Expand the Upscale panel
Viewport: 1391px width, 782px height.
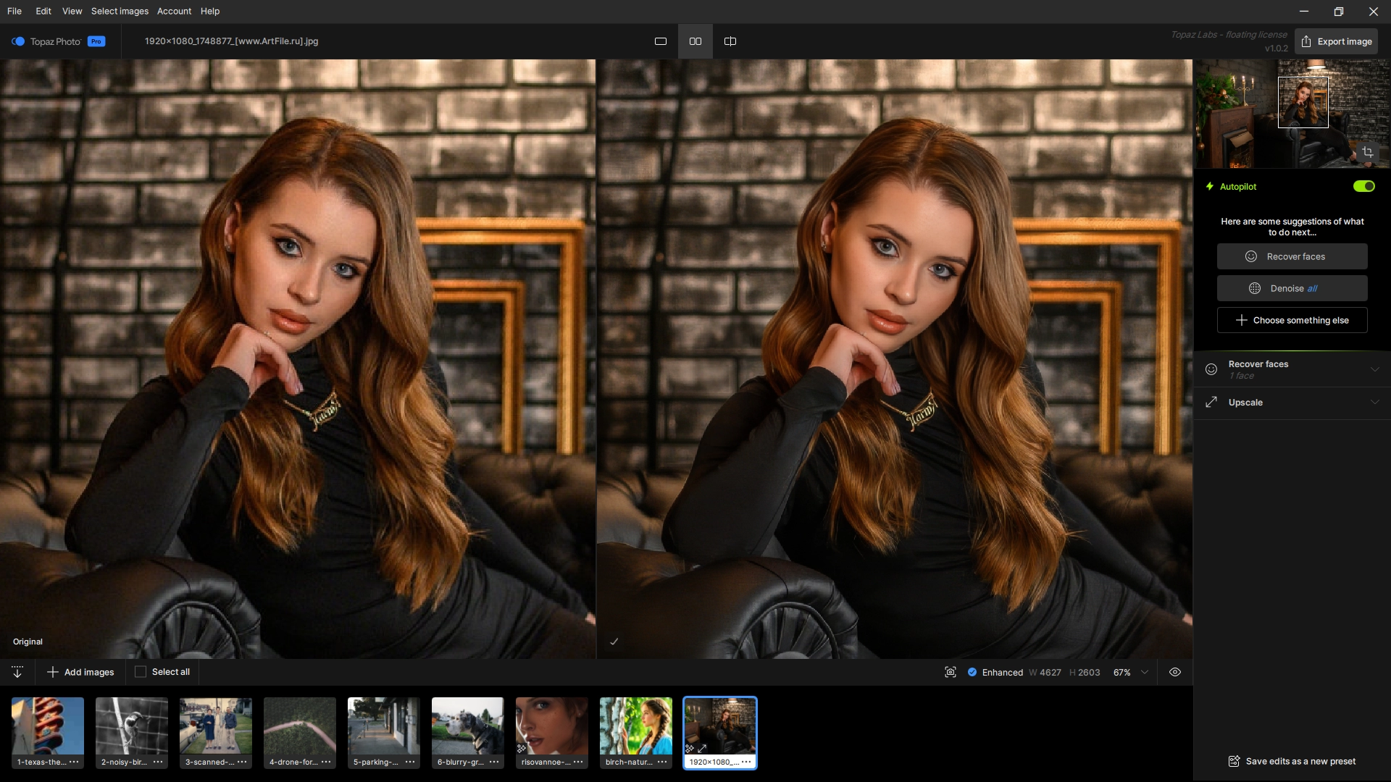(1374, 402)
